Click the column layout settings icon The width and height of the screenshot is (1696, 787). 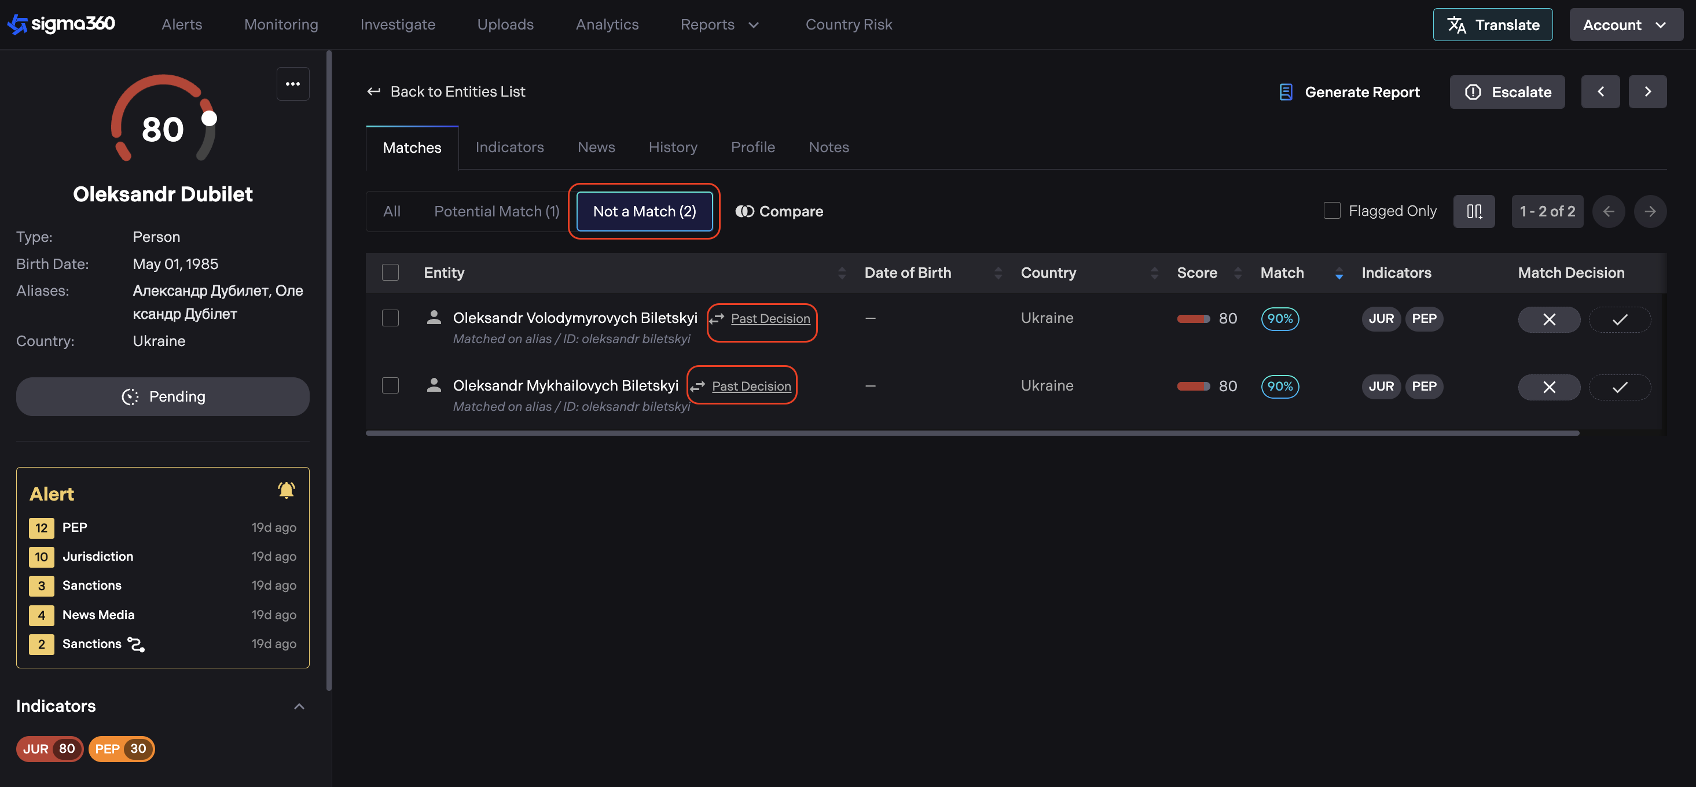tap(1474, 211)
